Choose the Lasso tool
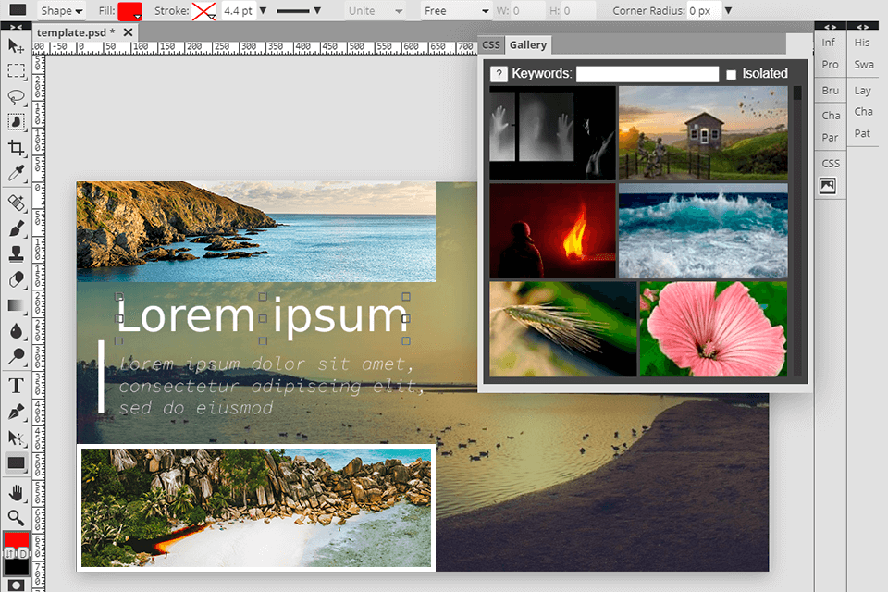The image size is (888, 592). [x=16, y=96]
